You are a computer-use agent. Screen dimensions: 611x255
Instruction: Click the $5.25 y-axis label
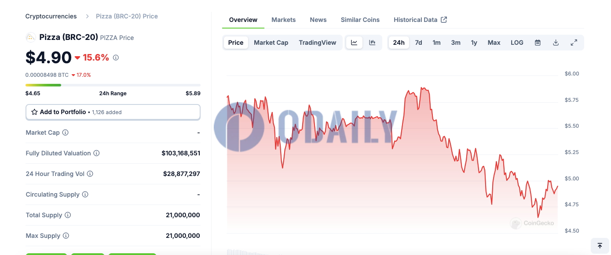point(572,152)
